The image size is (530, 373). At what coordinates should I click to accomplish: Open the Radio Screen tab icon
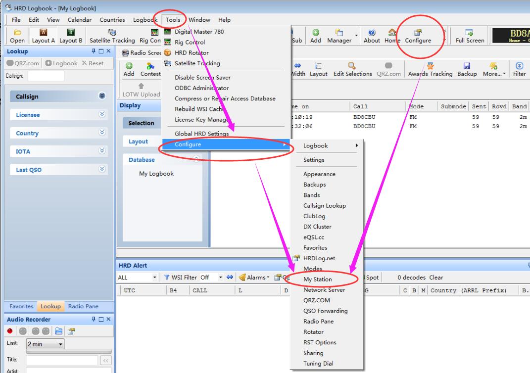(x=125, y=53)
